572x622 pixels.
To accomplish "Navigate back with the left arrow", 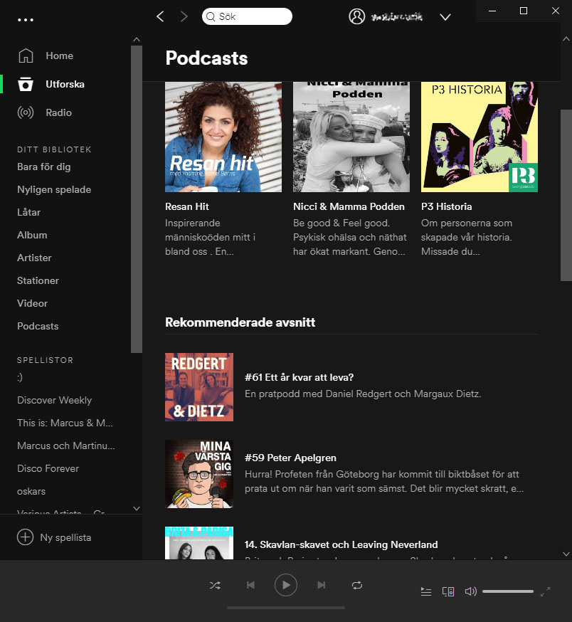I will [x=160, y=16].
